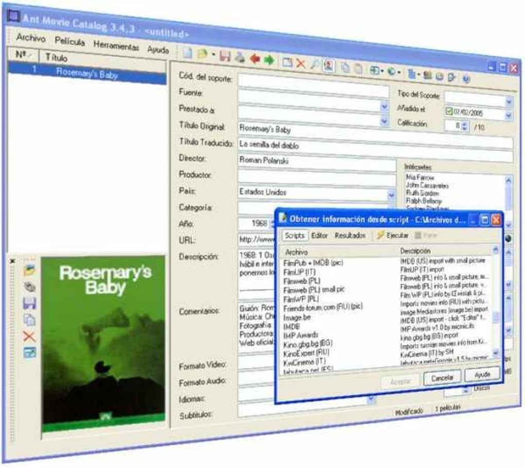This screenshot has height=468, width=525.
Task: Click the Add movie toolbar icon
Action: tap(287, 62)
